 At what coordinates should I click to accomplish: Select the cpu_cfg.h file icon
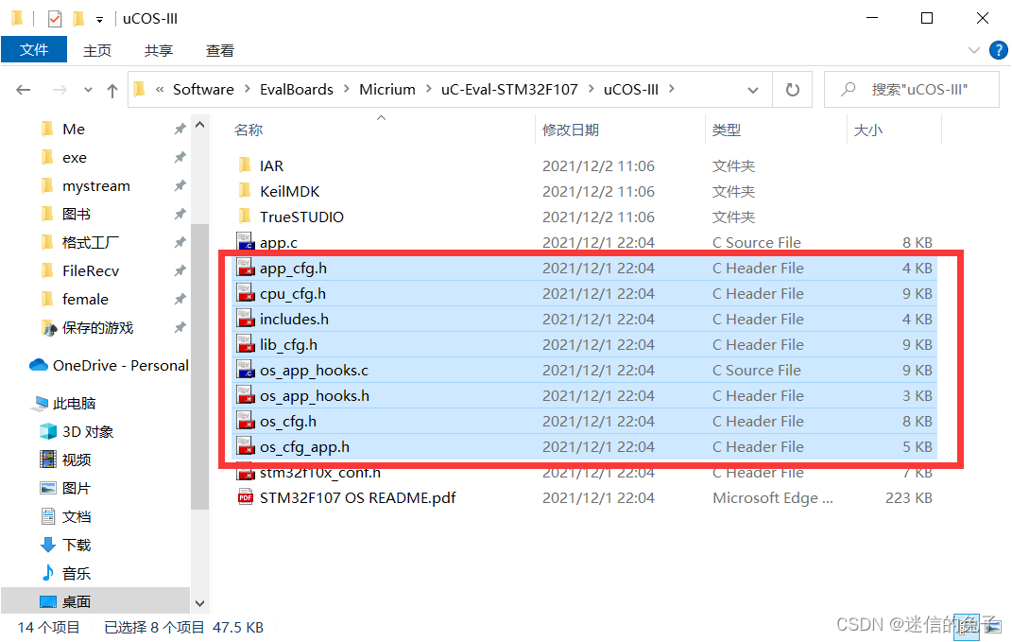(x=246, y=293)
